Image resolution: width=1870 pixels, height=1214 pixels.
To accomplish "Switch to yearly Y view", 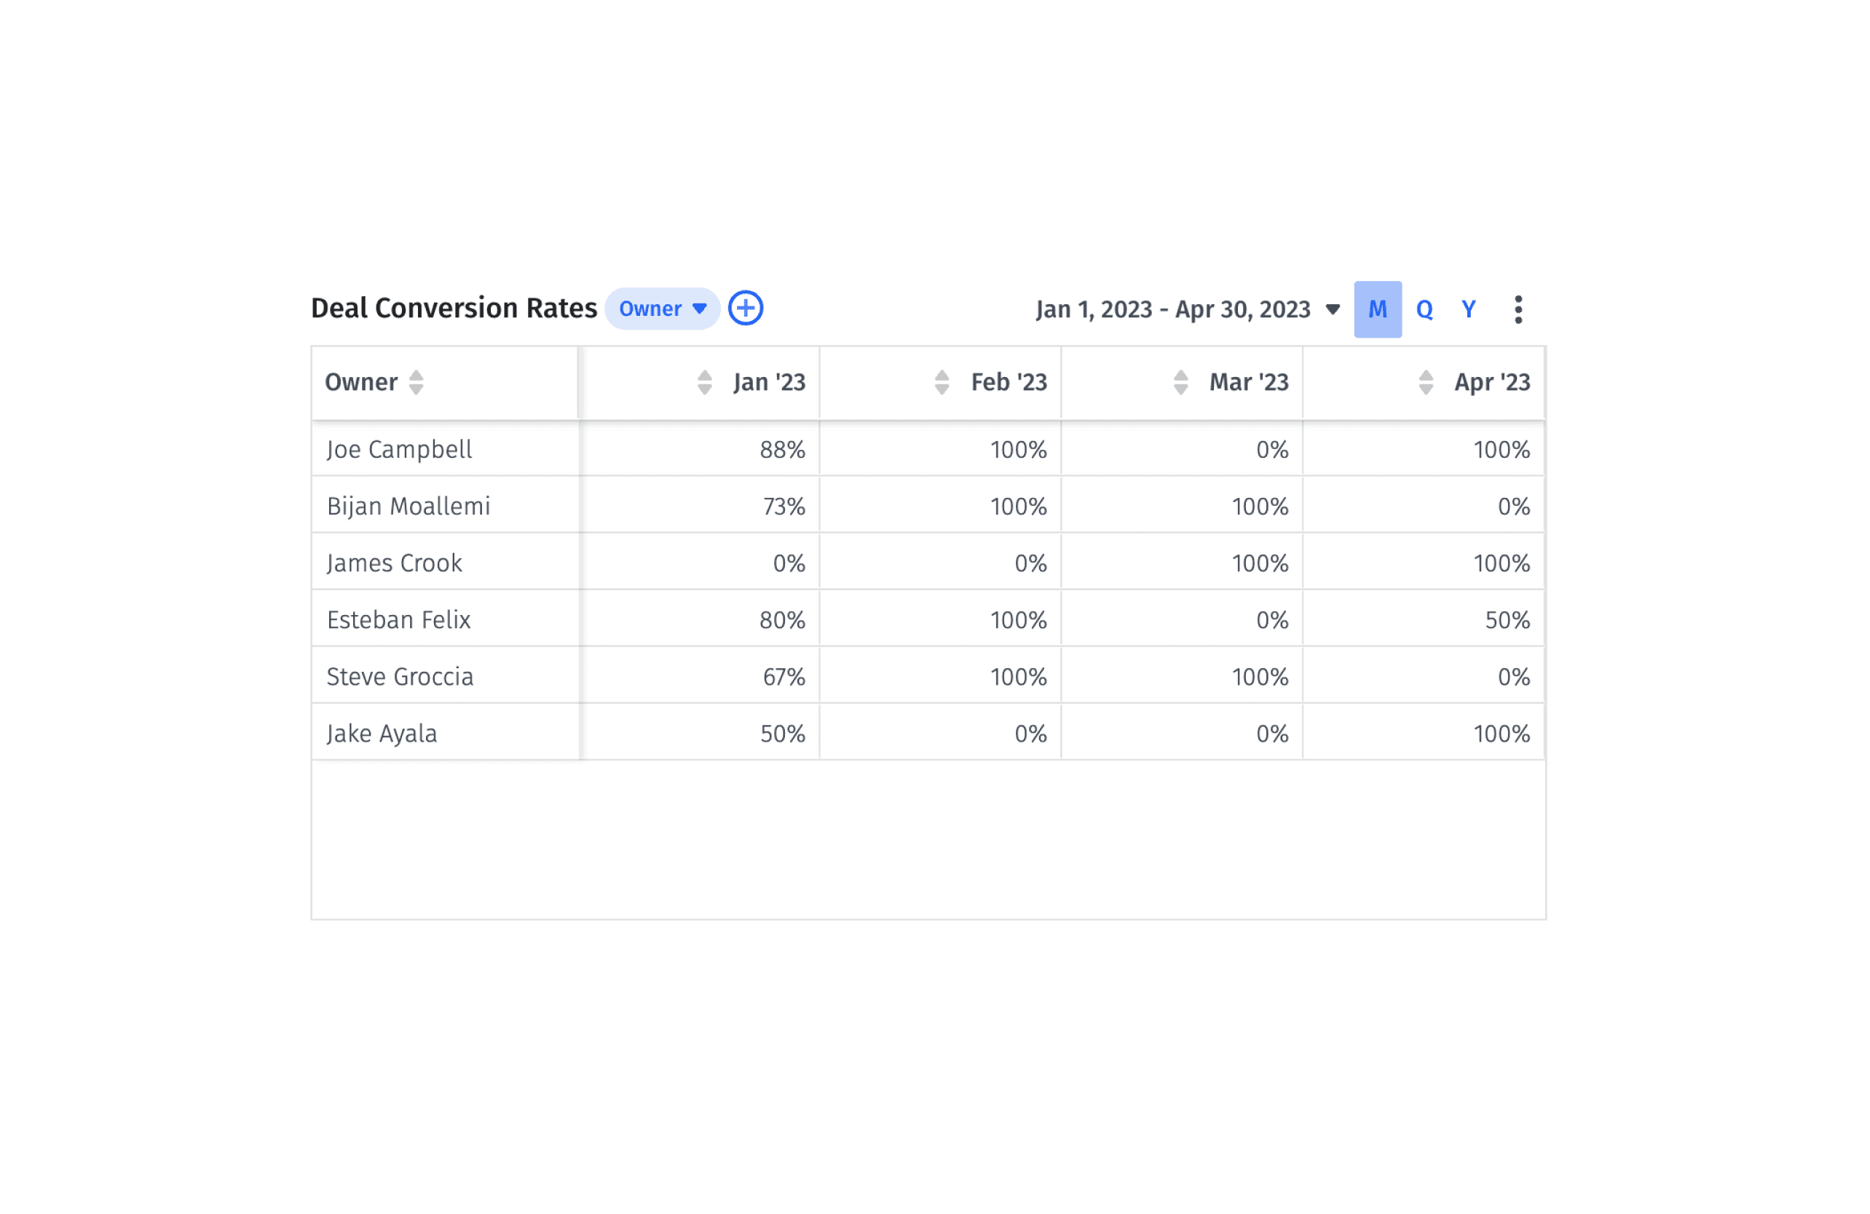I will pyautogui.click(x=1468, y=309).
